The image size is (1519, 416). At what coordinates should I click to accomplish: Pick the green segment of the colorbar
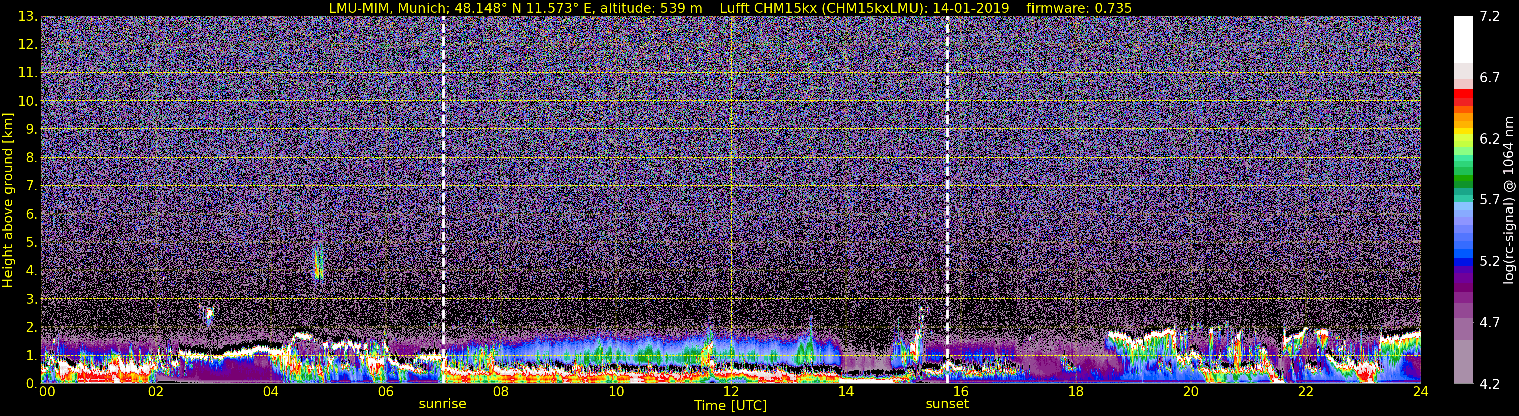(1463, 177)
